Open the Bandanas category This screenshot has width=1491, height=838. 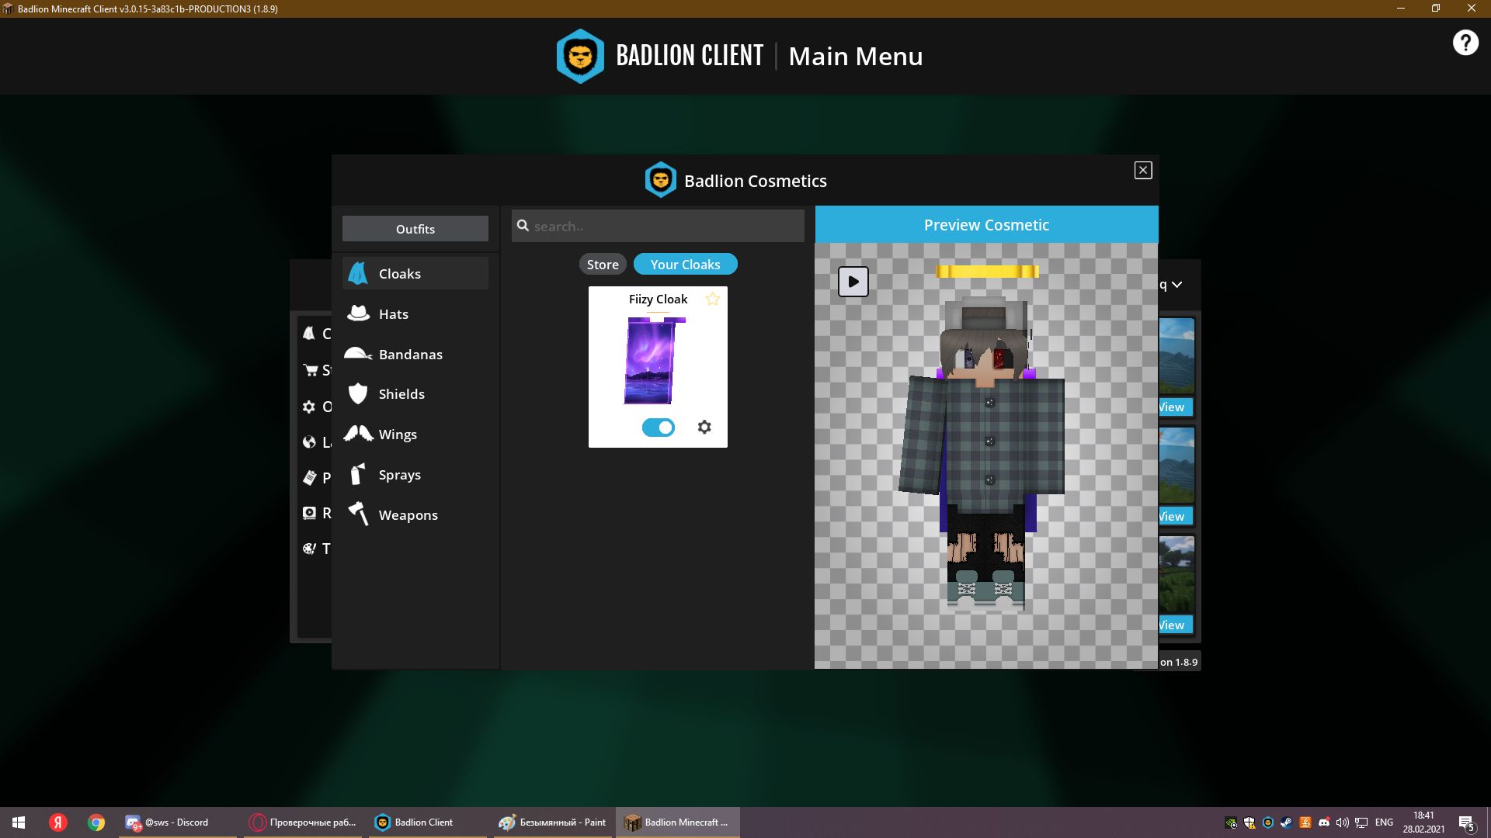tap(415, 355)
